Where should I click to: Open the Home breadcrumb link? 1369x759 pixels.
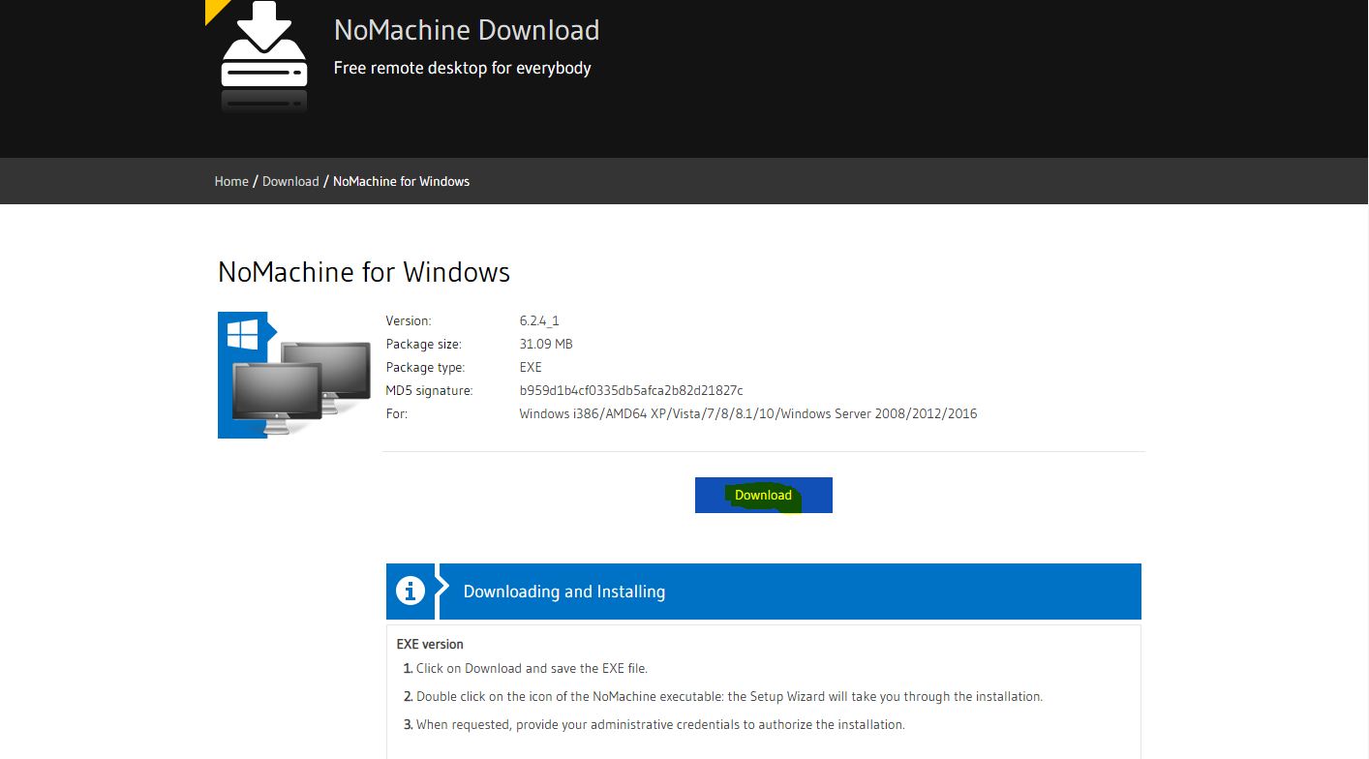231,181
